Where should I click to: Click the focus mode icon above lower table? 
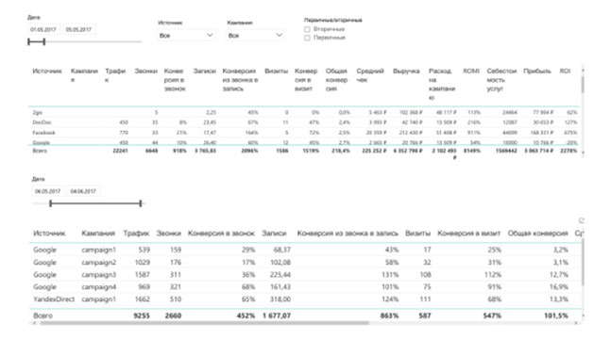[x=581, y=220]
